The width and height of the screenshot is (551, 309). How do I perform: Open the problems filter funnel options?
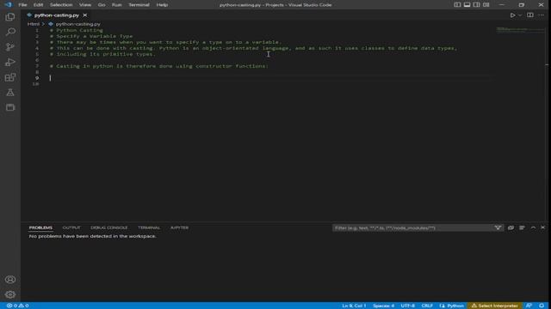tap(498, 228)
